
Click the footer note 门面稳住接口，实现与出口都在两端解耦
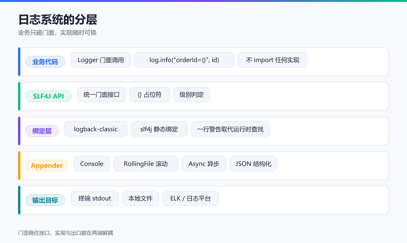click(x=66, y=233)
